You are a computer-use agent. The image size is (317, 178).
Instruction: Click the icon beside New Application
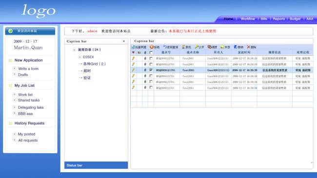click(x=11, y=60)
